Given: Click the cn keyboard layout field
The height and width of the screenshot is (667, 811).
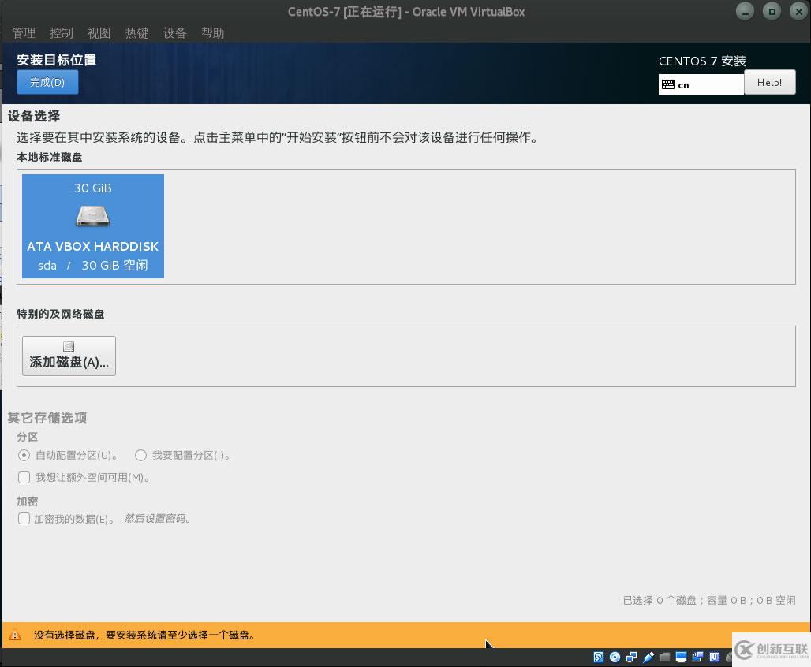Looking at the screenshot, I should (701, 84).
